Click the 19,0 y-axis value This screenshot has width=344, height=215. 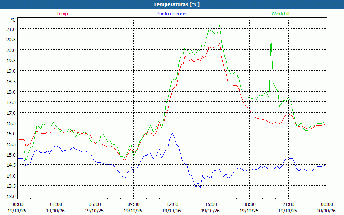(11, 71)
